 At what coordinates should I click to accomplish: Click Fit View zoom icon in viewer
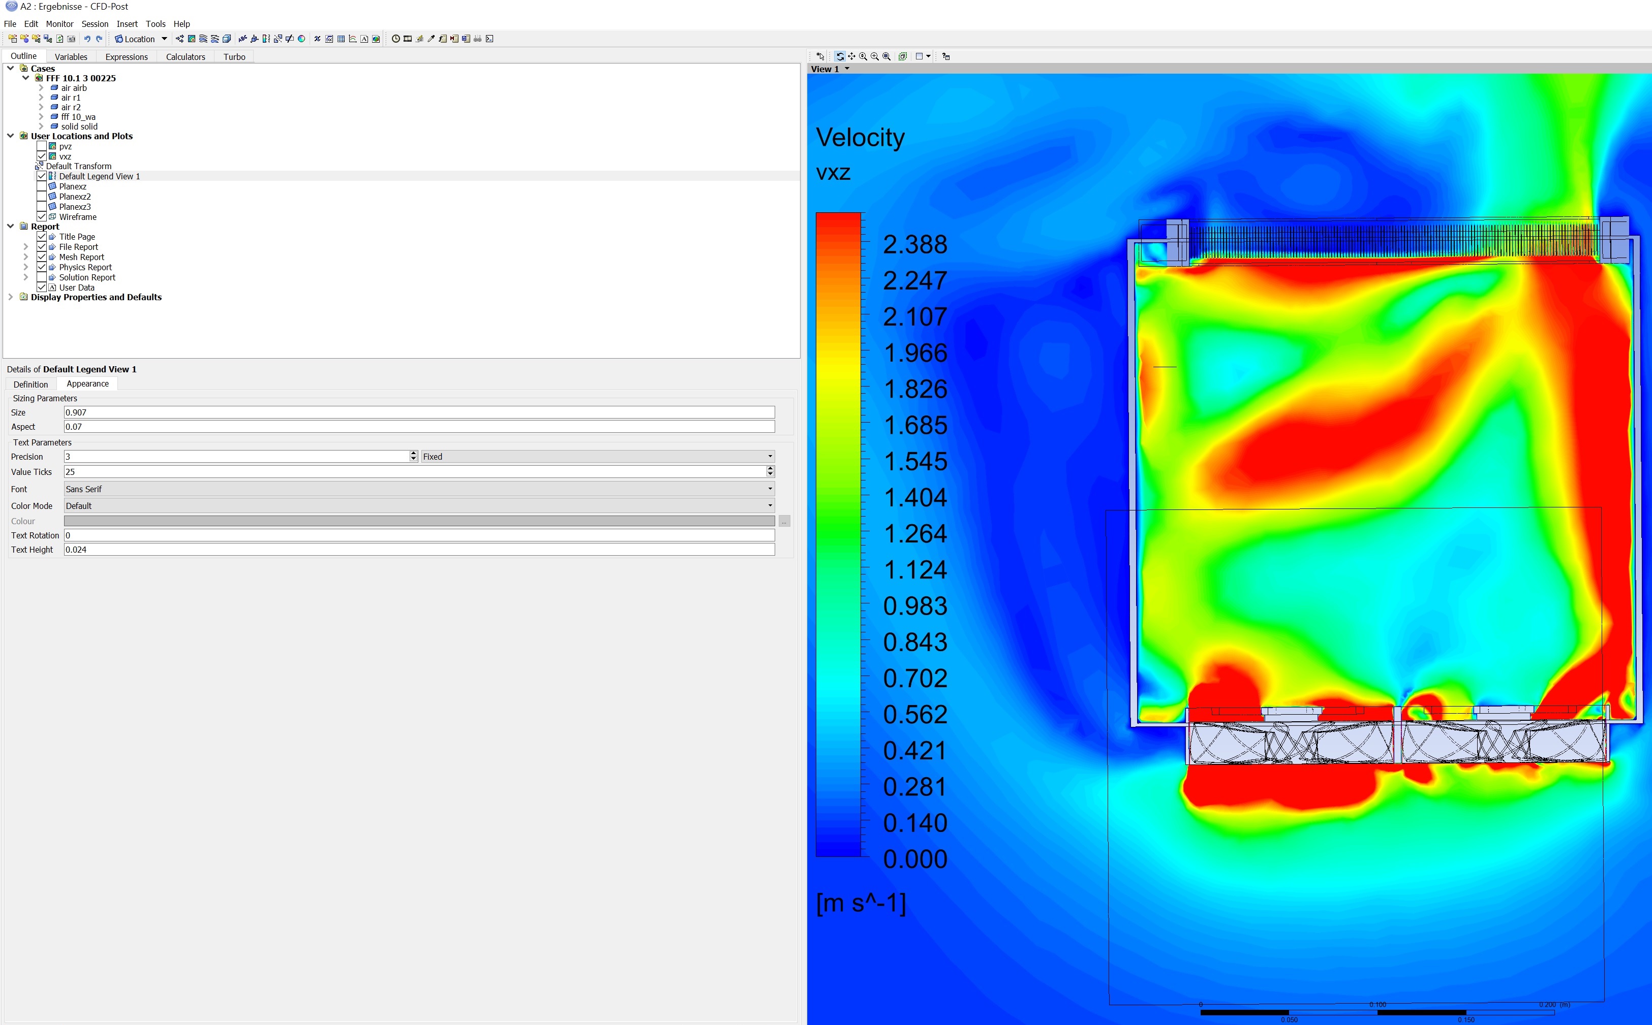coord(886,56)
